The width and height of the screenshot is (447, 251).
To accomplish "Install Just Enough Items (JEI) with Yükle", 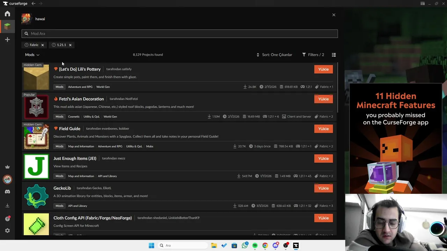I will click(x=323, y=159).
